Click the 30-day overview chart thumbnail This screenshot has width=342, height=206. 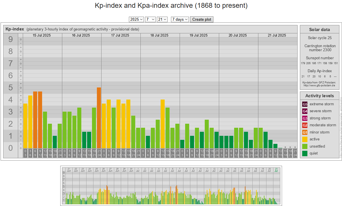click(x=171, y=186)
